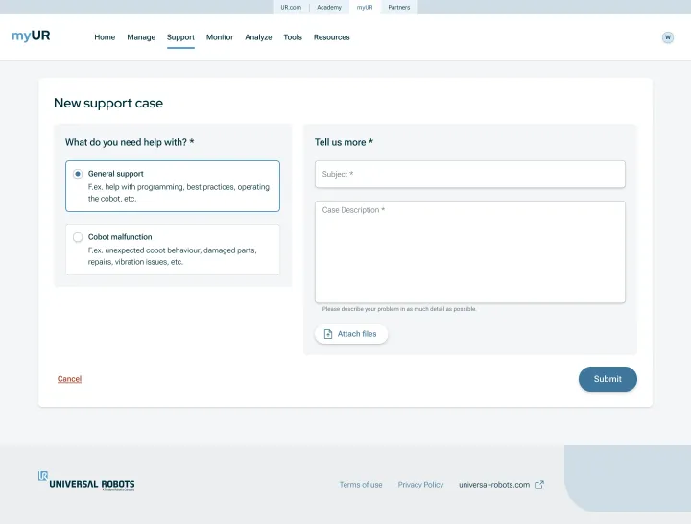Open the Analyze navigation item
This screenshot has height=524, width=691.
coord(258,37)
